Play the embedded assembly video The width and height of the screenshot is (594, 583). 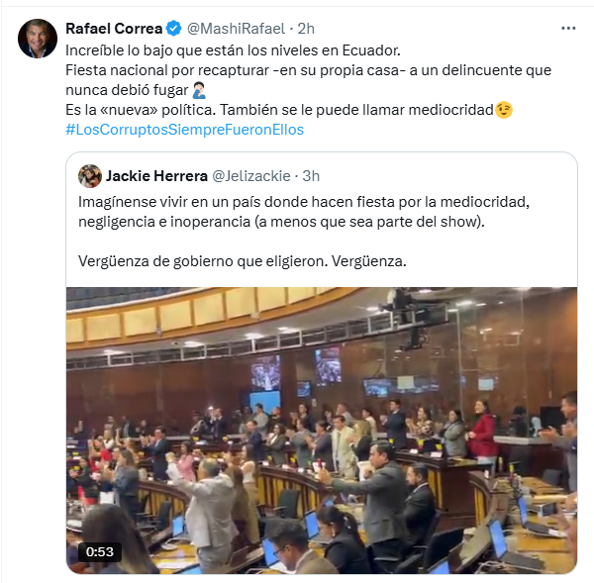tap(322, 431)
